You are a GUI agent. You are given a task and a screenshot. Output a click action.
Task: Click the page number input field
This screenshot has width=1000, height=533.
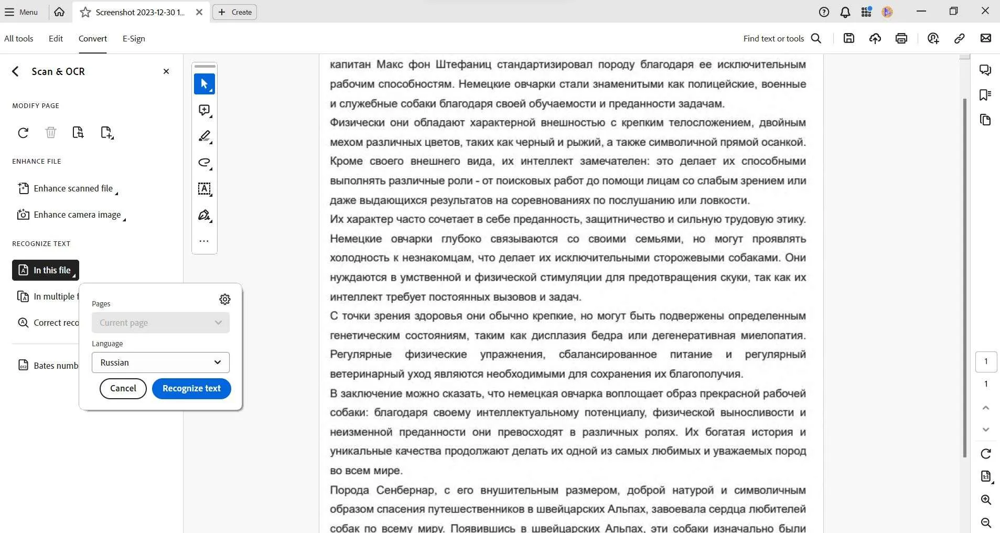(x=986, y=361)
